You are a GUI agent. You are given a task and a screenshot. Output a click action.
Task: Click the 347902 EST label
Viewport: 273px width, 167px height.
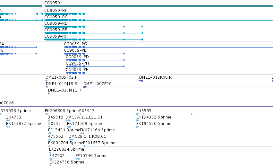pyautogui.click(x=57, y=156)
